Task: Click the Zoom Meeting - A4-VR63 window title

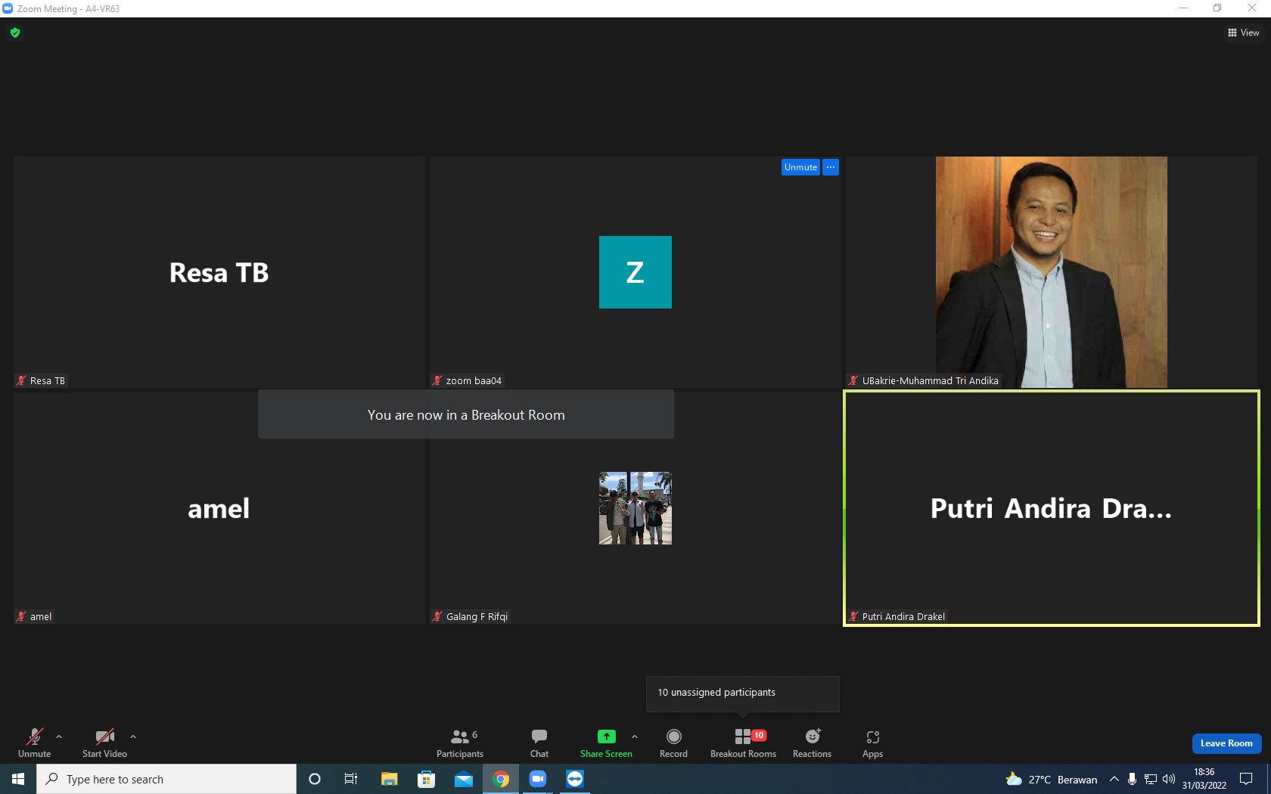Action: point(68,9)
